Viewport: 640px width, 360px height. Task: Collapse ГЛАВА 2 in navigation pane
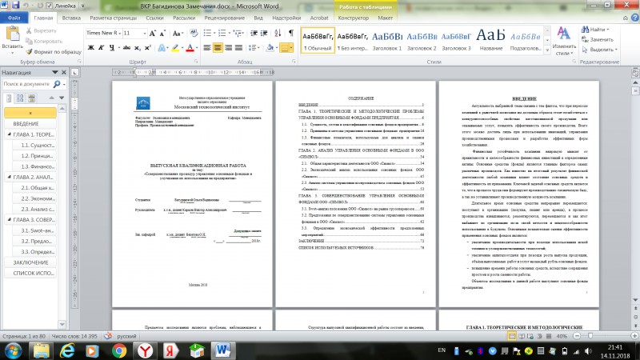click(x=9, y=177)
